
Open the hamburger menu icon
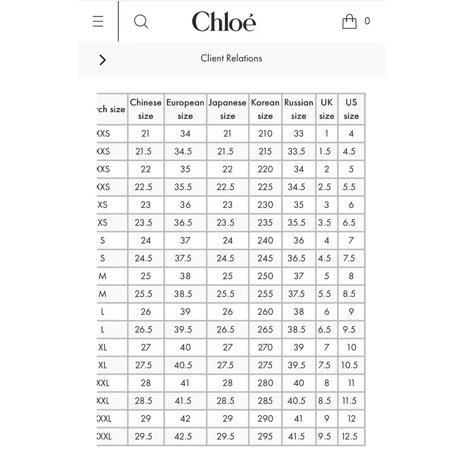[98, 21]
